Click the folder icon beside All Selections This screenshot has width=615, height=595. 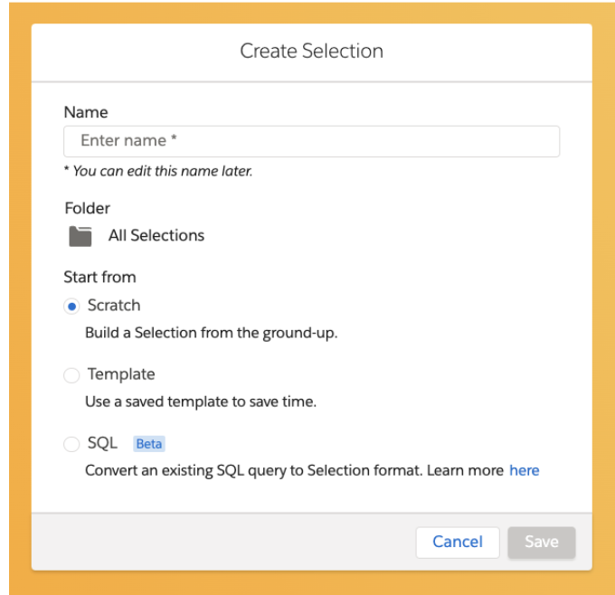(x=80, y=236)
